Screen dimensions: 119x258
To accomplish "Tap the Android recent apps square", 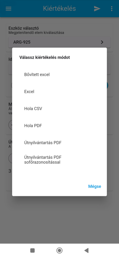I will pyautogui.click(x=32, y=251).
